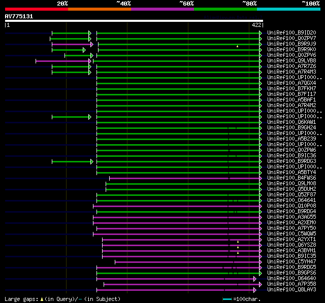Open the UniRef100_B9IC35 label

(x=291, y=256)
